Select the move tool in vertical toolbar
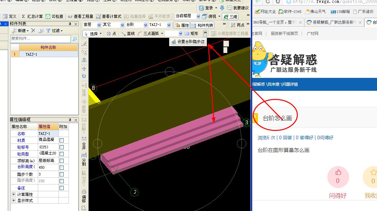The height and width of the screenshot is (211, 377). tap(84, 69)
